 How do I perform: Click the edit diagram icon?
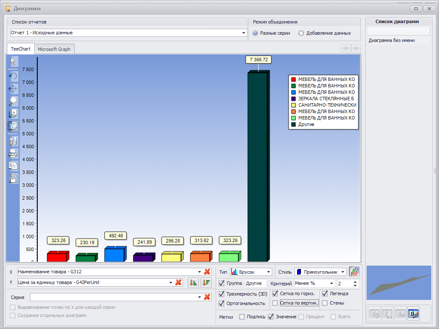tap(413, 314)
